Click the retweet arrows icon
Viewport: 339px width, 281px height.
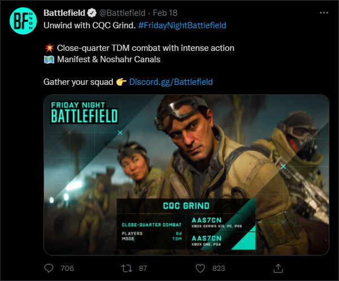(127, 267)
